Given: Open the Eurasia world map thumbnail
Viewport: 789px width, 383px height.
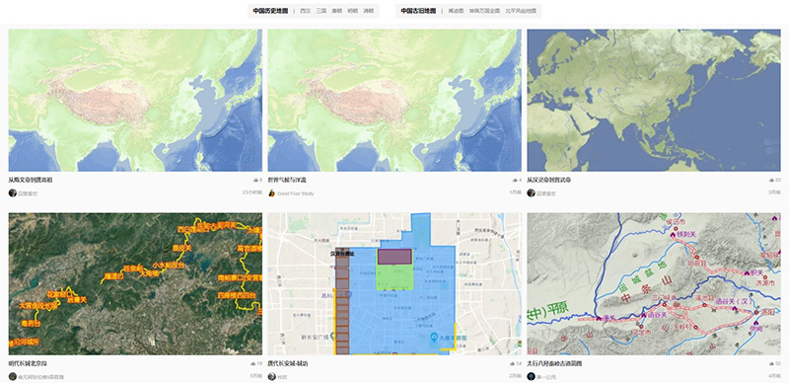Looking at the screenshot, I should [654, 101].
